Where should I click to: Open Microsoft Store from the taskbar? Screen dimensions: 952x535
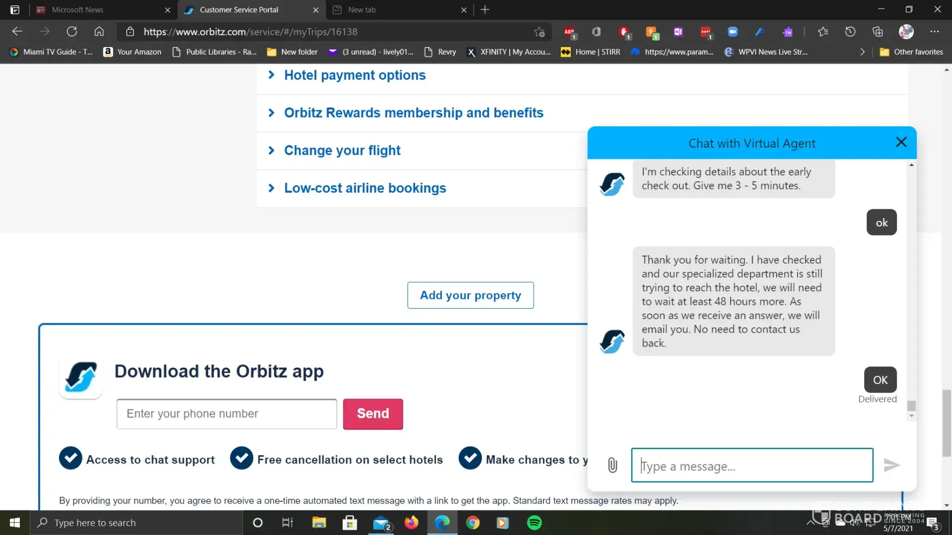[350, 523]
